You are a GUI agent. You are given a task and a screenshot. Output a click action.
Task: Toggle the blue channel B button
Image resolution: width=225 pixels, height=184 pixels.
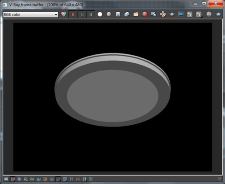90,14
